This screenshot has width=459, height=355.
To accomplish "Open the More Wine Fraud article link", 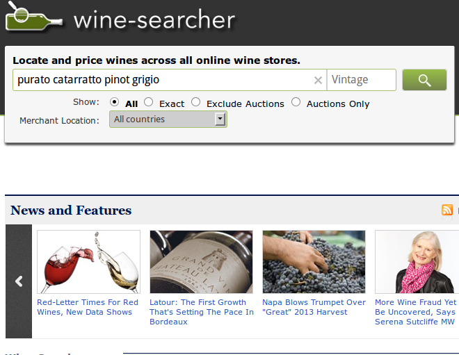I will point(416,312).
